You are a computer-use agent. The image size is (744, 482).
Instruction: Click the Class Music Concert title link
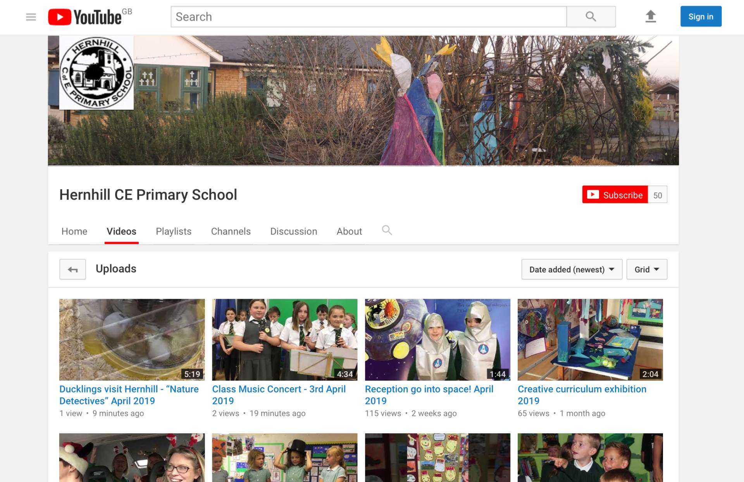[x=279, y=395]
